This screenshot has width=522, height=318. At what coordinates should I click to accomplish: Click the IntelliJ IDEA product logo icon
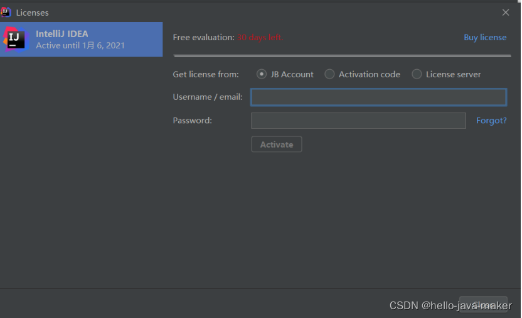tap(15, 40)
